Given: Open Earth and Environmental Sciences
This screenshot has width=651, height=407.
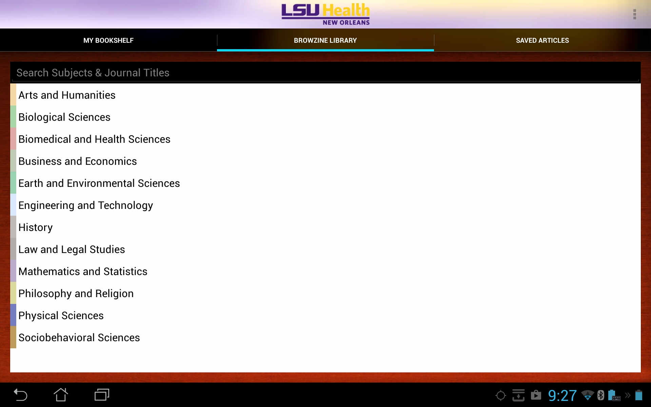Looking at the screenshot, I should [325, 183].
